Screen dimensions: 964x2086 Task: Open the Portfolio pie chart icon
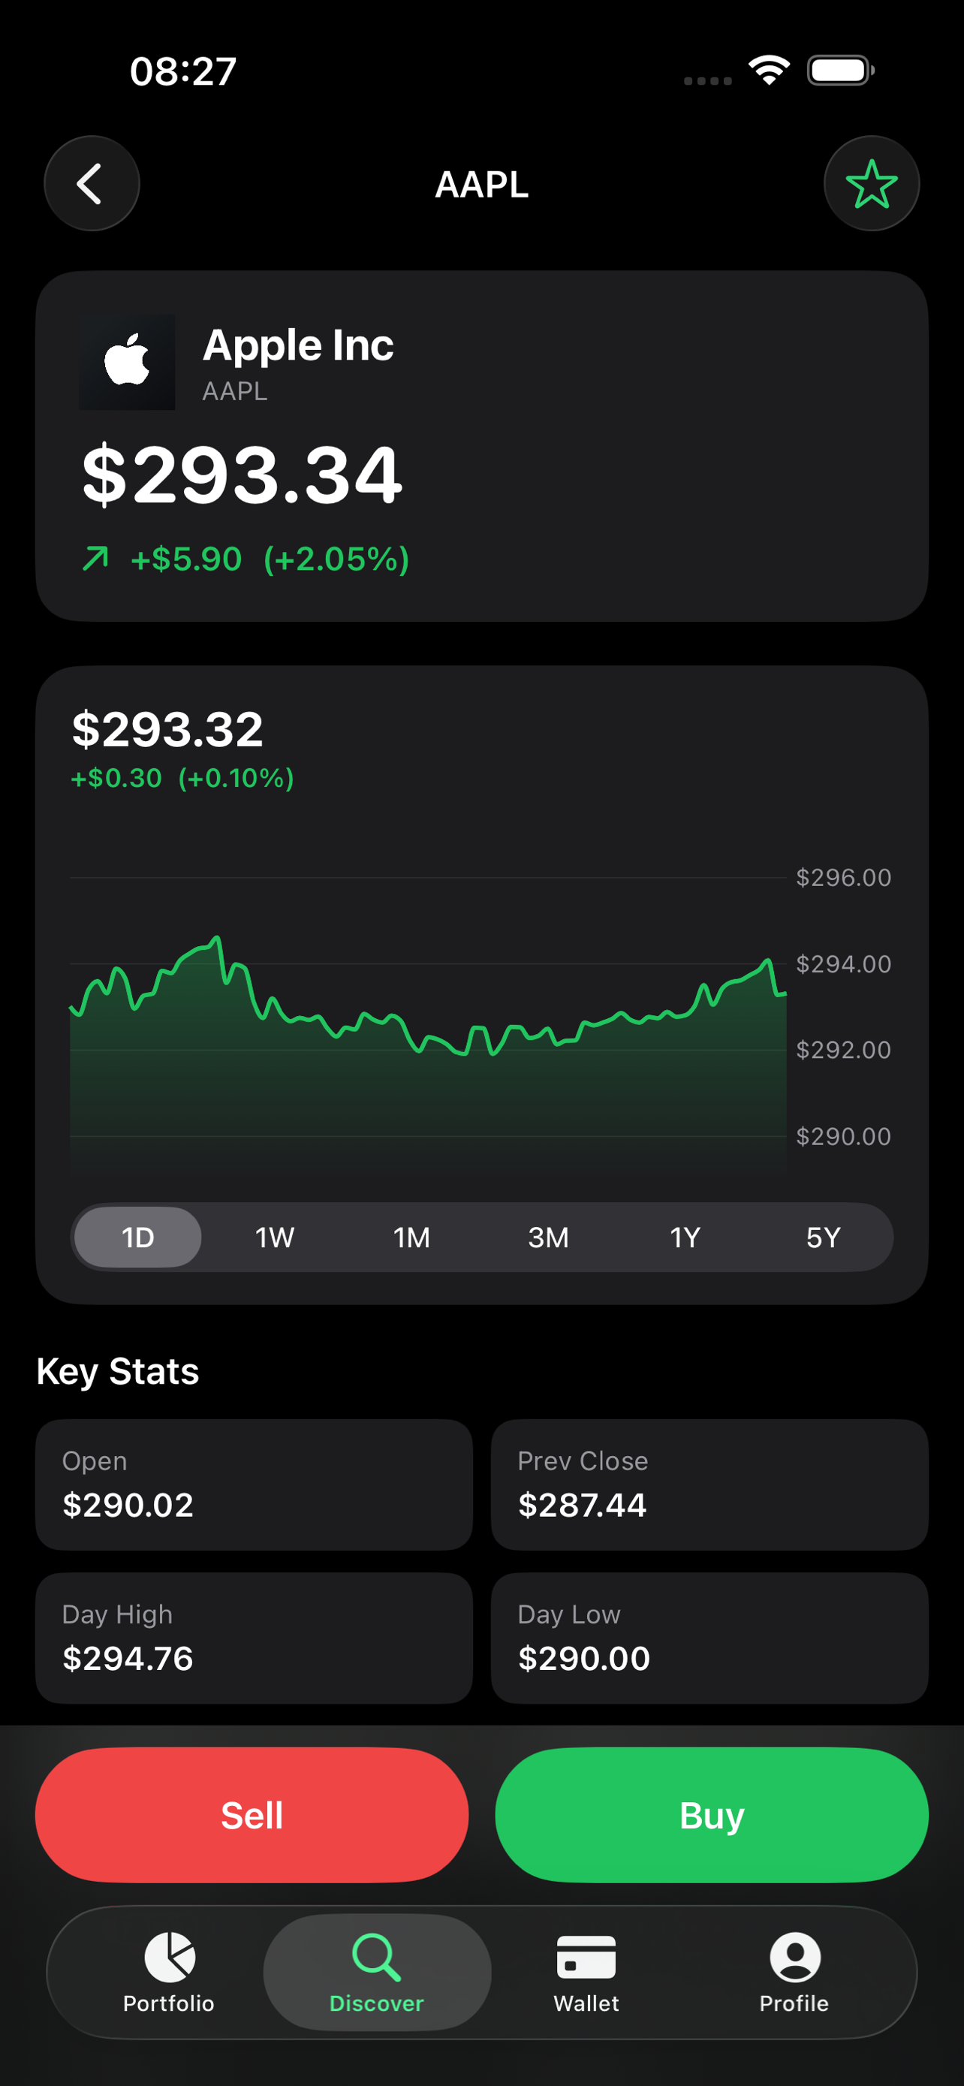pyautogui.click(x=169, y=1958)
